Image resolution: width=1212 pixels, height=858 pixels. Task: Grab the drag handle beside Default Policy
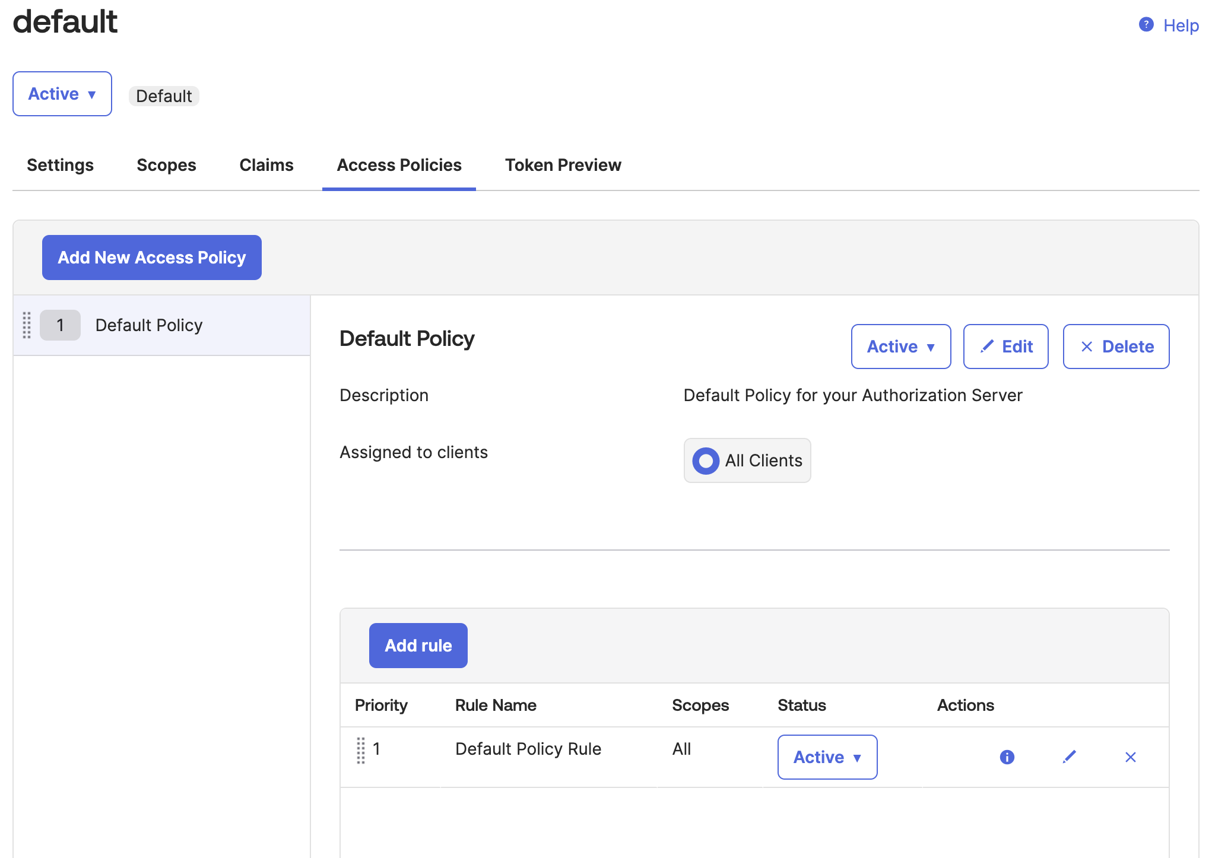click(27, 325)
